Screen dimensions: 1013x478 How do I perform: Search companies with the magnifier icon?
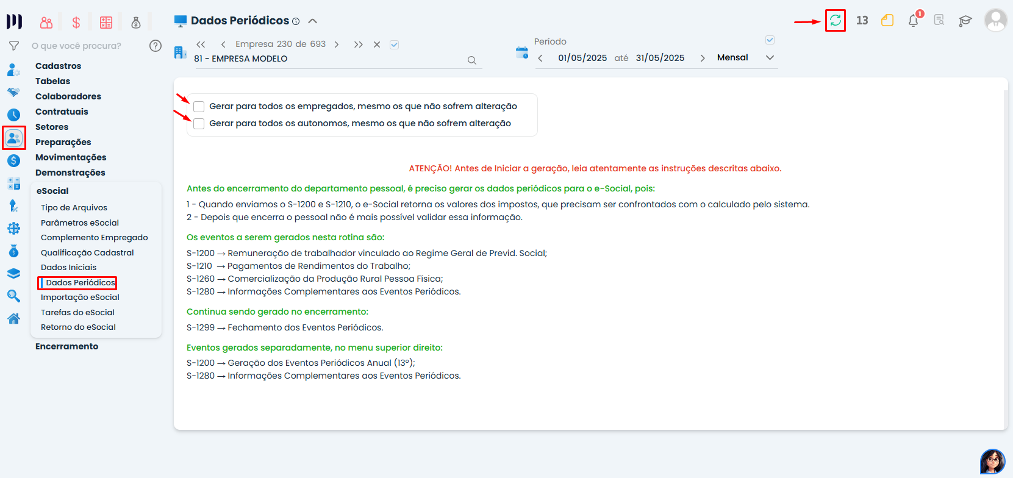pos(471,60)
